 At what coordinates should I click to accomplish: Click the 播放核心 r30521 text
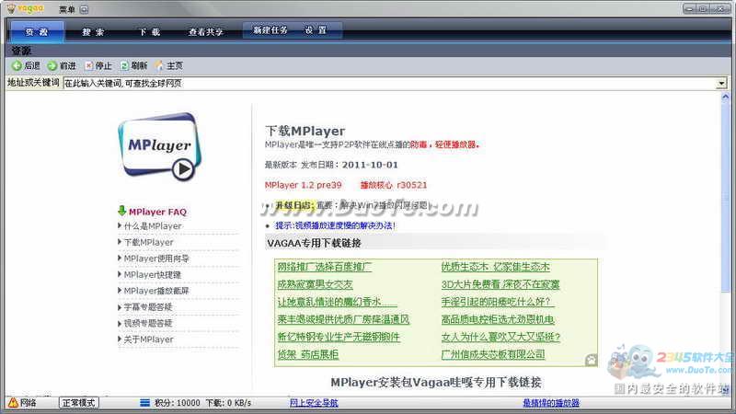pyautogui.click(x=394, y=185)
